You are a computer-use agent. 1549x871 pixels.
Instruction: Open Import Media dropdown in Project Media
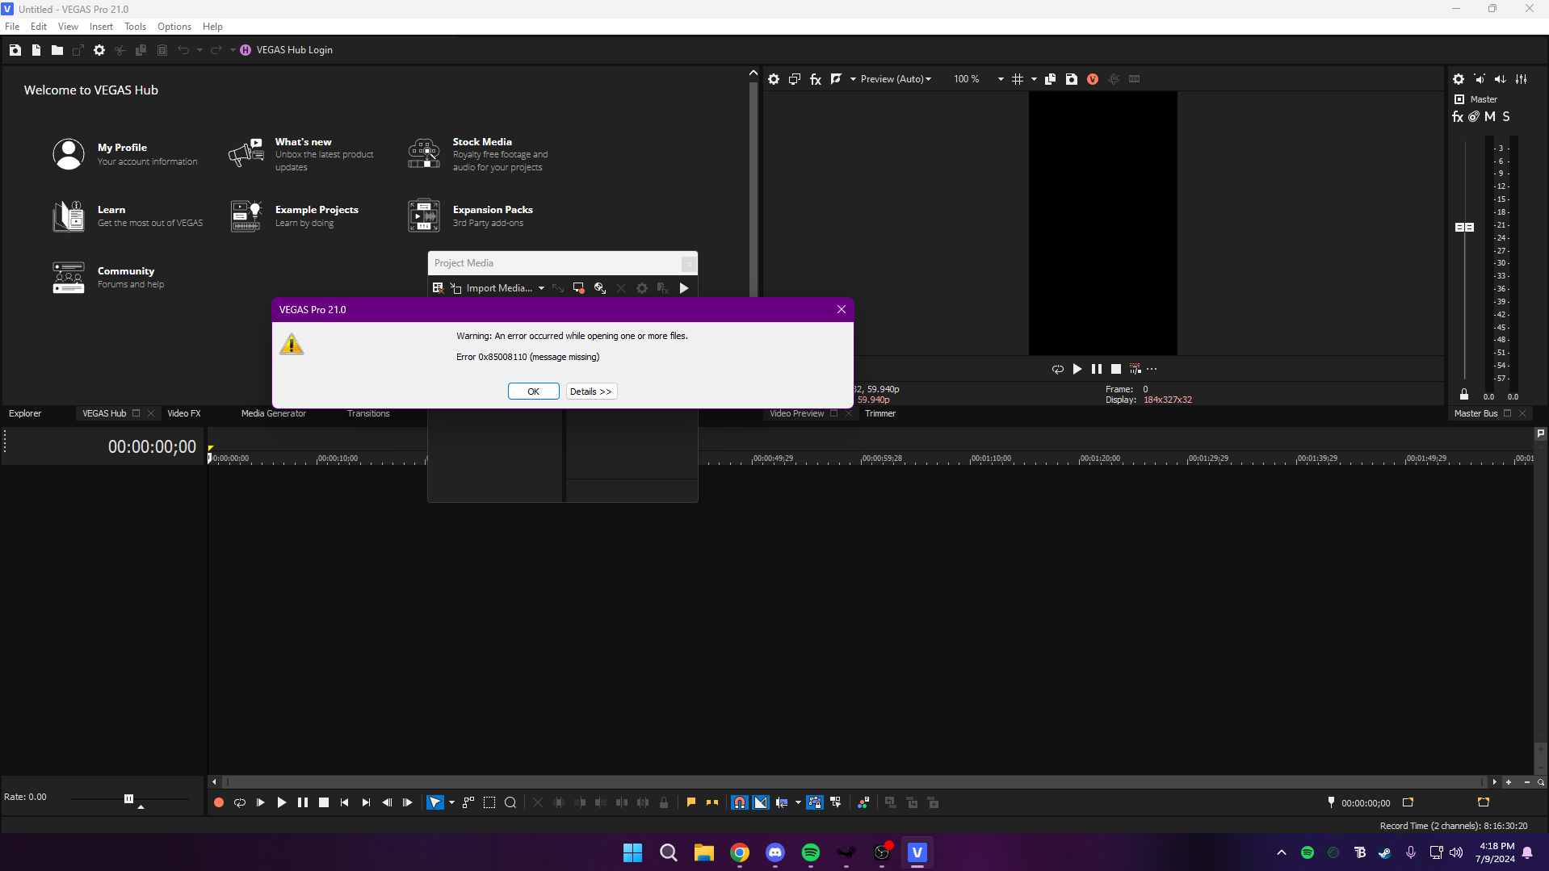click(541, 288)
